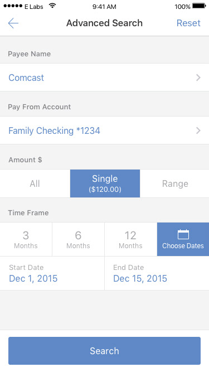Open the End Date Dec 15, 2015 field

[x=157, y=273]
